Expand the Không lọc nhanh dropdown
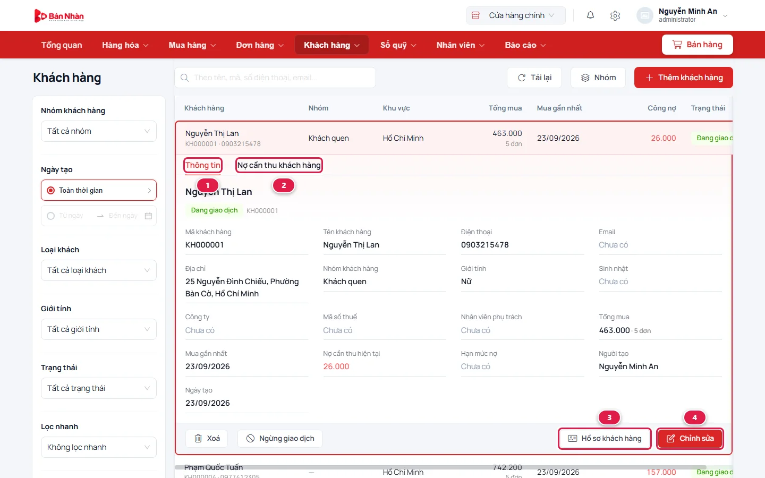 click(99, 447)
